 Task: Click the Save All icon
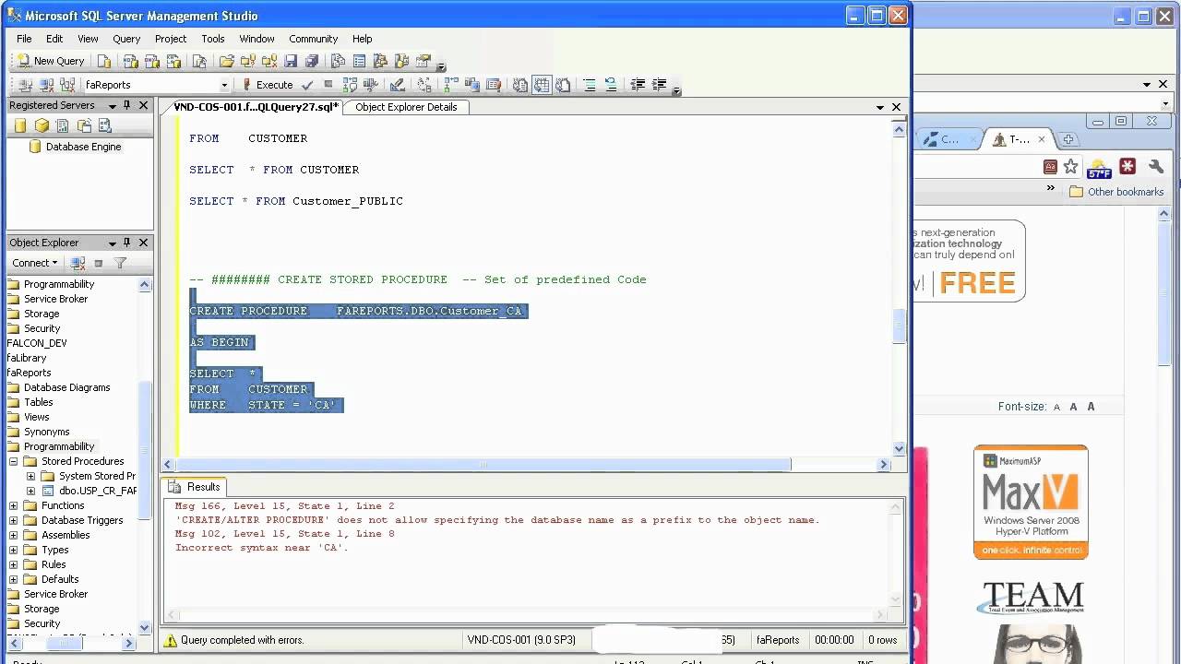[x=312, y=61]
